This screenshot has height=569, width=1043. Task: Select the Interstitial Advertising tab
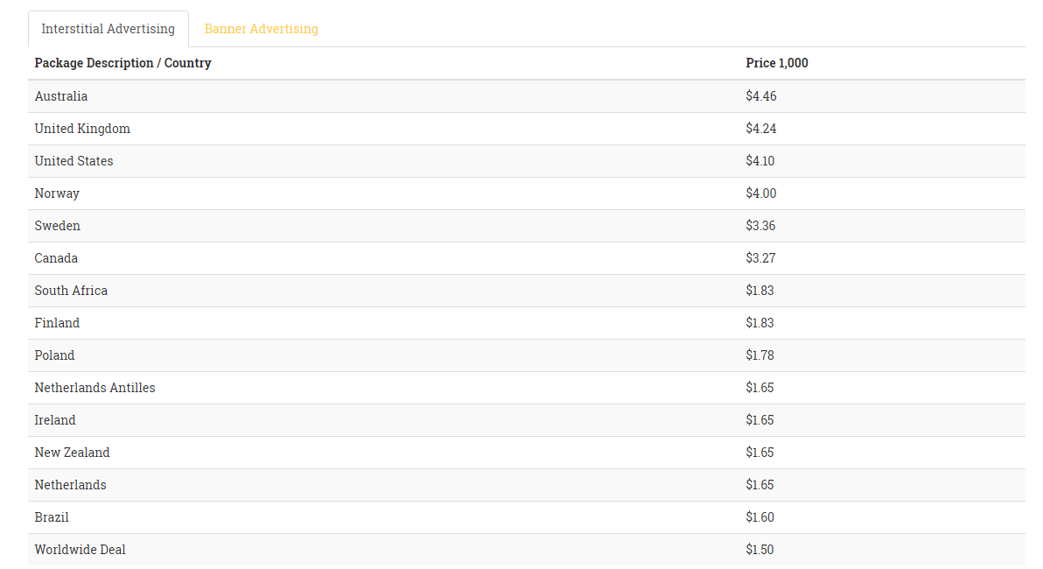click(108, 29)
